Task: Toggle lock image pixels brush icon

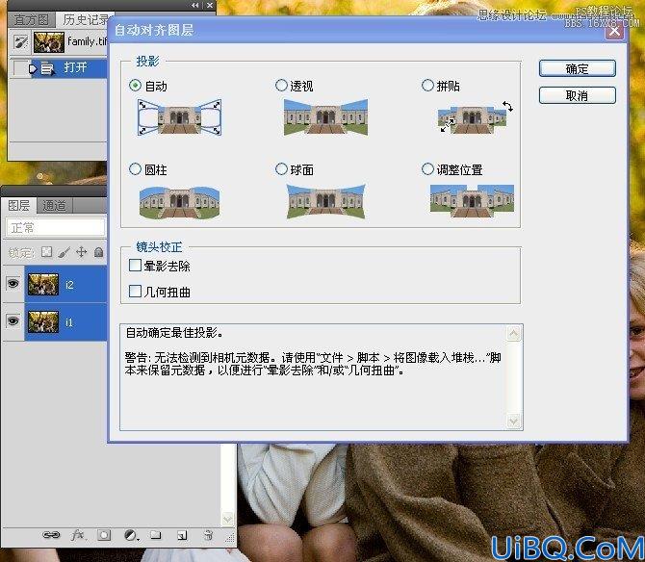Action: click(x=64, y=252)
